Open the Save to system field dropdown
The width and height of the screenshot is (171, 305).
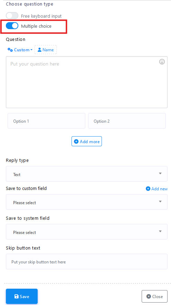coord(87,232)
